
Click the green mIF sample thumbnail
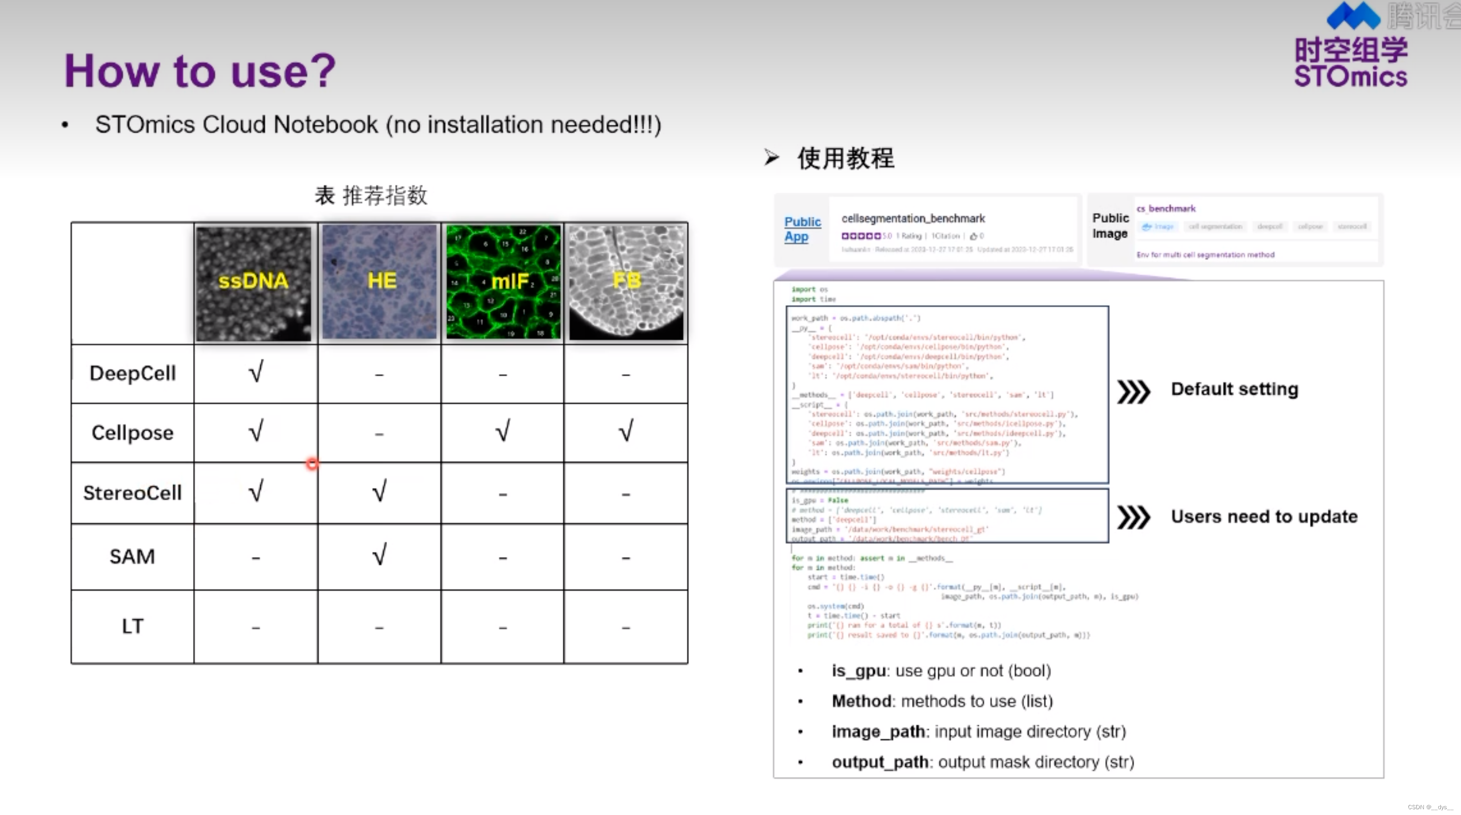click(x=503, y=282)
